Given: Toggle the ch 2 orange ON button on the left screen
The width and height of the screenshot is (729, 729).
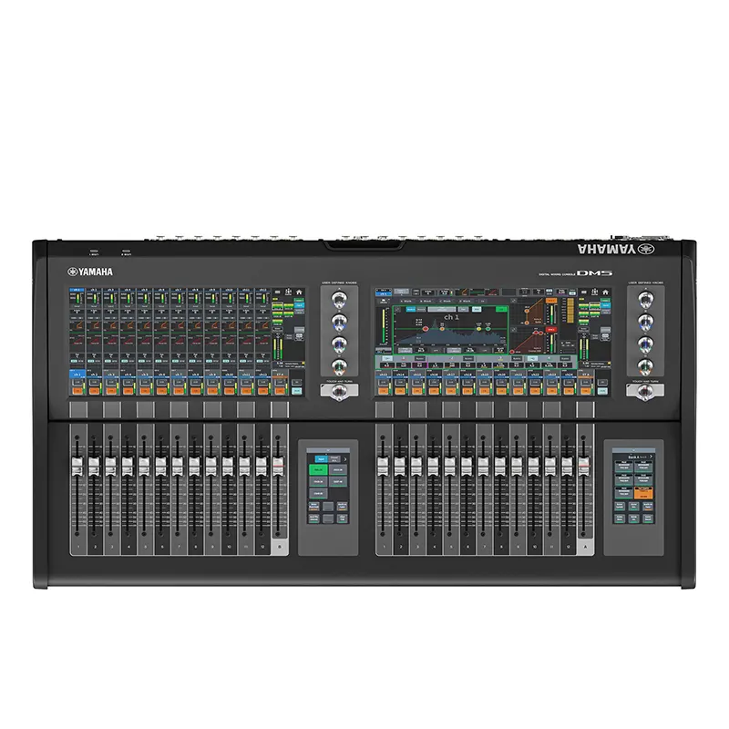Looking at the screenshot, I should coord(94,391).
